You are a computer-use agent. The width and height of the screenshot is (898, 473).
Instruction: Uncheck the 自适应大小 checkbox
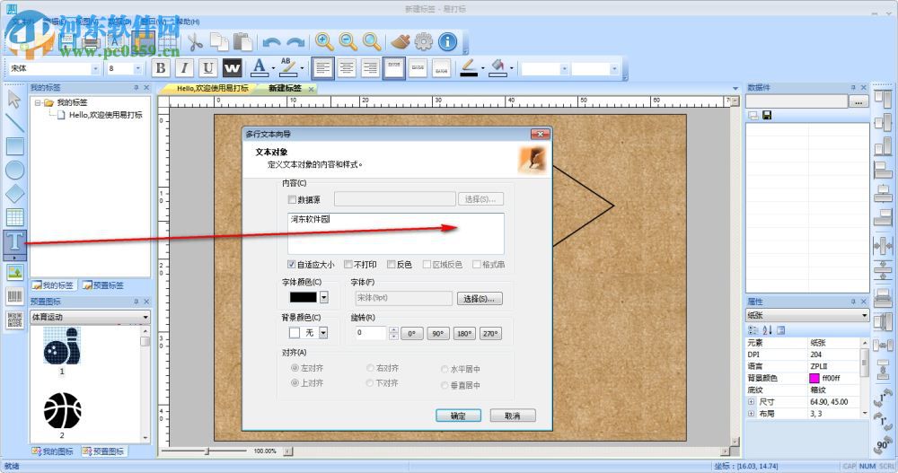(x=292, y=264)
